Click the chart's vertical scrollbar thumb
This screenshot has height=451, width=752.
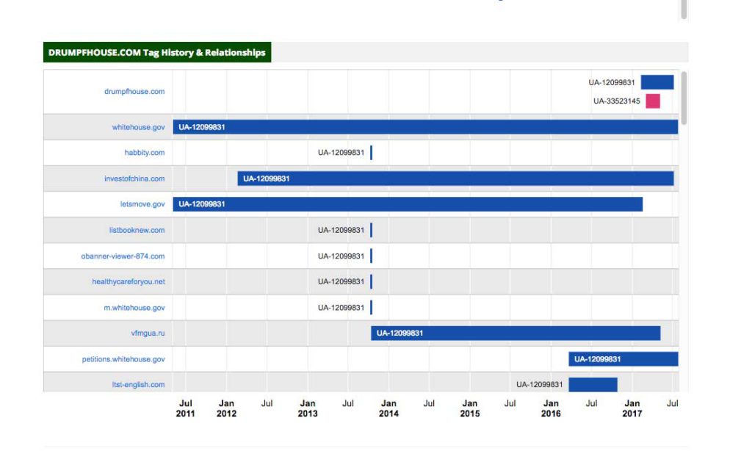click(684, 98)
